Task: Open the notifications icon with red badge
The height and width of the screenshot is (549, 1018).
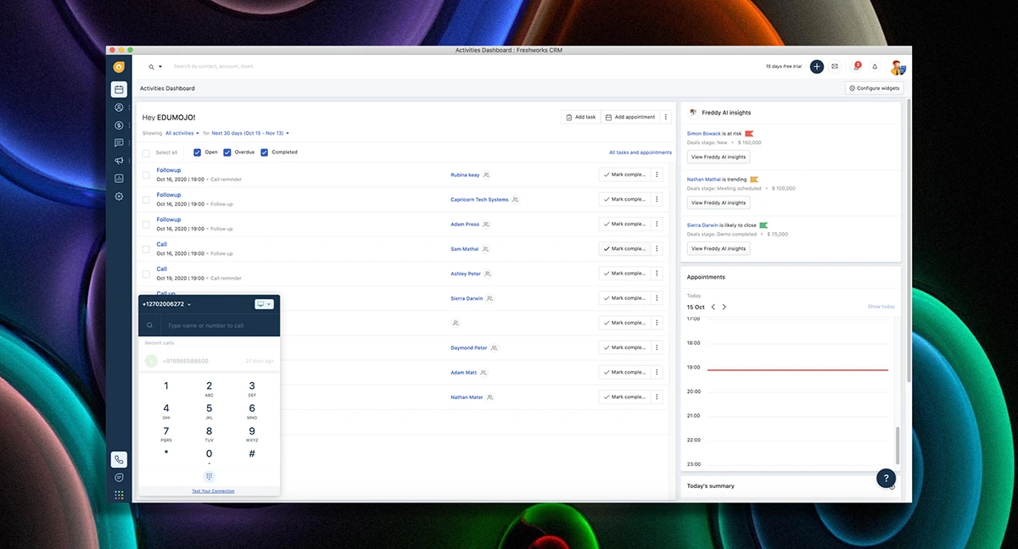Action: click(855, 66)
